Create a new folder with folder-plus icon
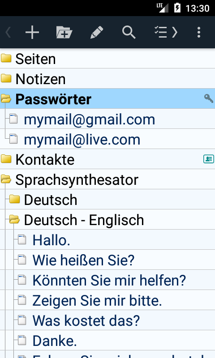This screenshot has height=358, width=215. coord(64,32)
